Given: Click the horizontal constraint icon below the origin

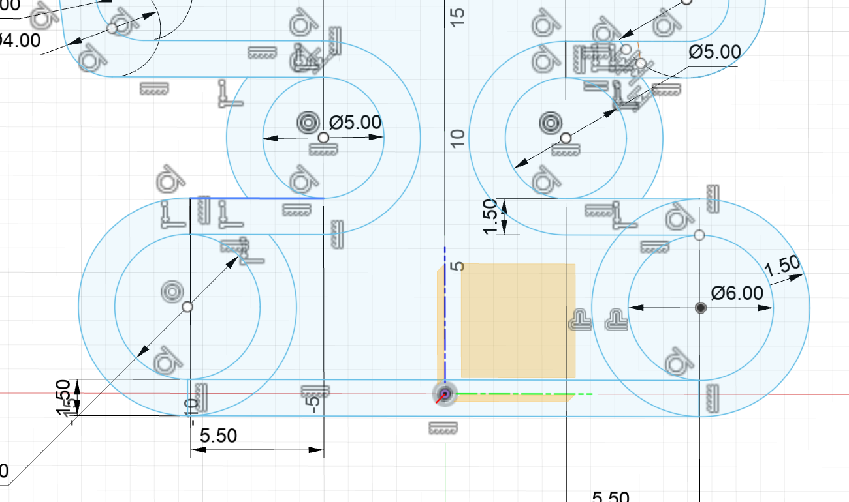Looking at the screenshot, I should coord(443,428).
